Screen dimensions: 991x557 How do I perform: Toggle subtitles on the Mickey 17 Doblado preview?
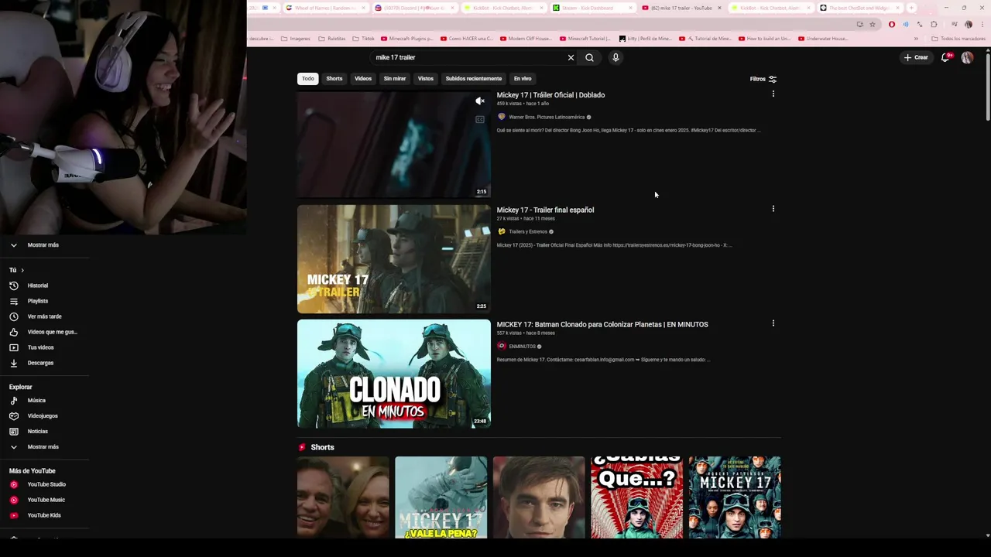pos(480,120)
